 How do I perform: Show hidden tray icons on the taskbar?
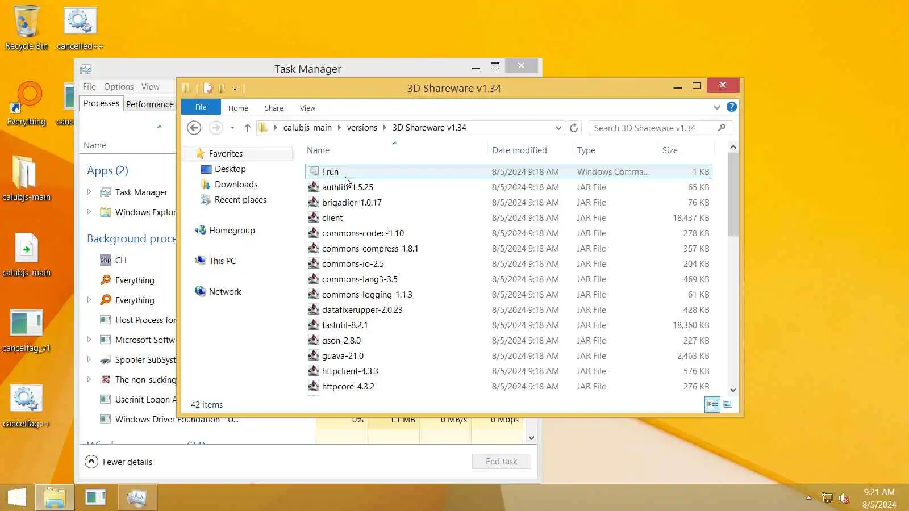(x=808, y=498)
